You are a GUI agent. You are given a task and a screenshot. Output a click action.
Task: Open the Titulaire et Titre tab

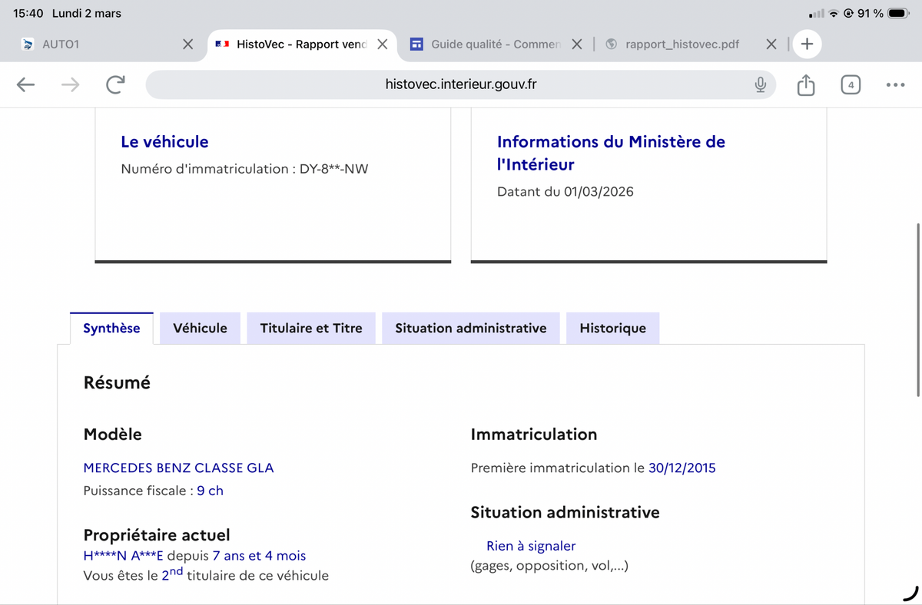(x=311, y=328)
